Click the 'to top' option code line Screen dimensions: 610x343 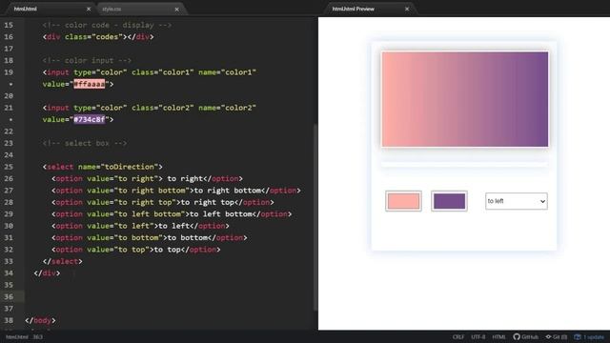(x=136, y=250)
